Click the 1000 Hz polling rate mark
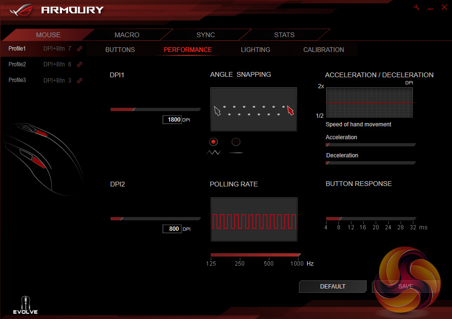Screen dimensions: 452x319 [x=297, y=263]
